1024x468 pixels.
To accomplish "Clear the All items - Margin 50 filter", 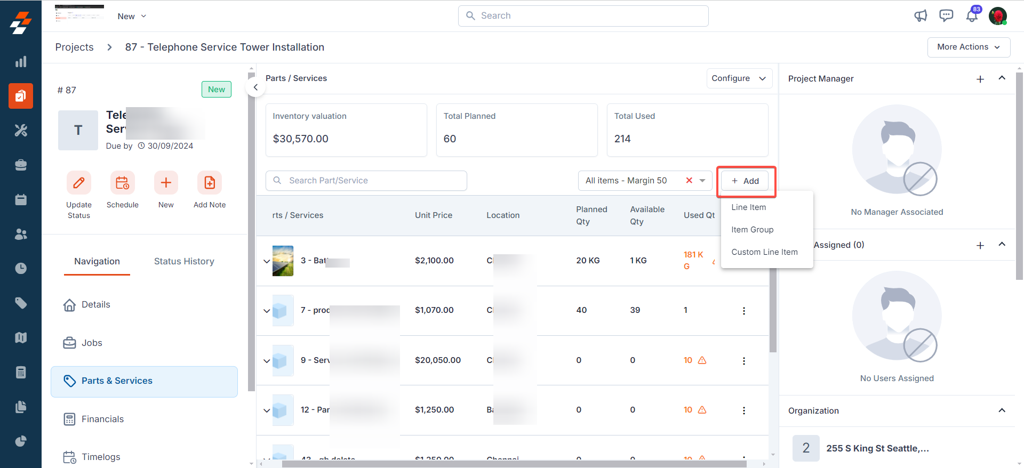I will (x=689, y=181).
